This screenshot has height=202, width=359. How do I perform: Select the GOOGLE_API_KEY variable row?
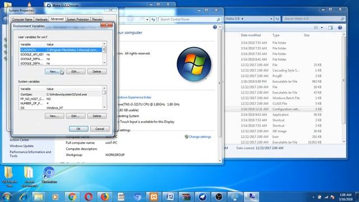[61, 54]
